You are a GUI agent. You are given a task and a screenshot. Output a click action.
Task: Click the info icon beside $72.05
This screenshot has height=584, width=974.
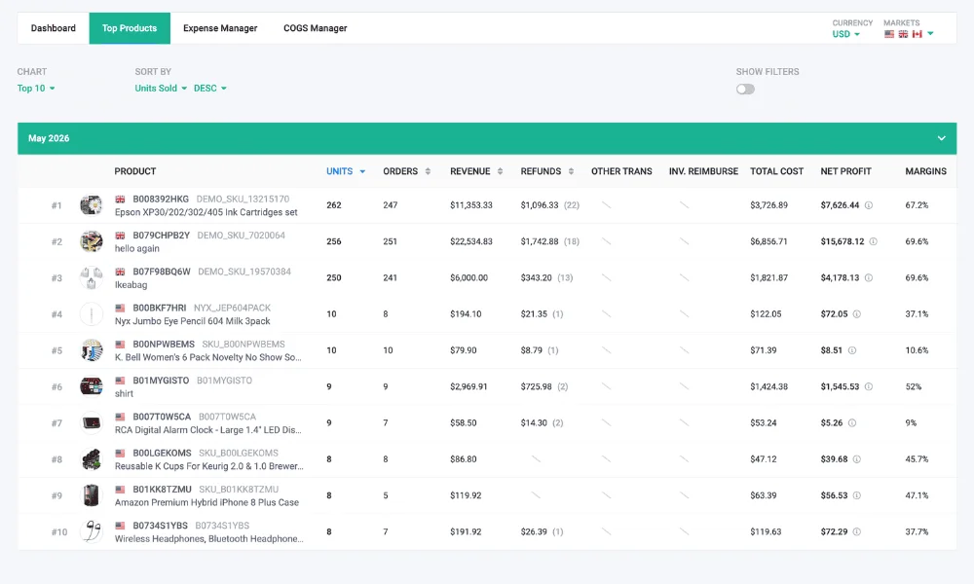(x=856, y=314)
